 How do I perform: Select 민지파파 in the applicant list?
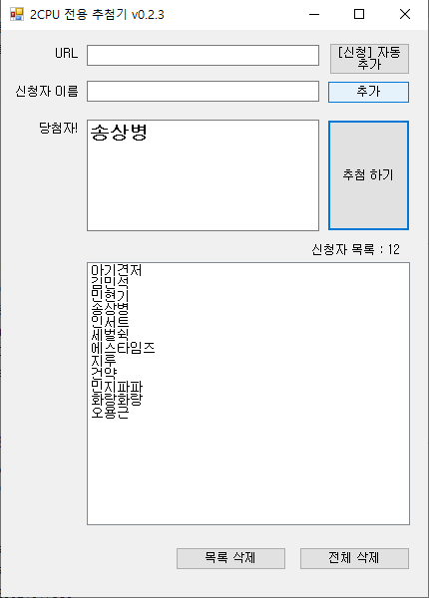pos(117,387)
